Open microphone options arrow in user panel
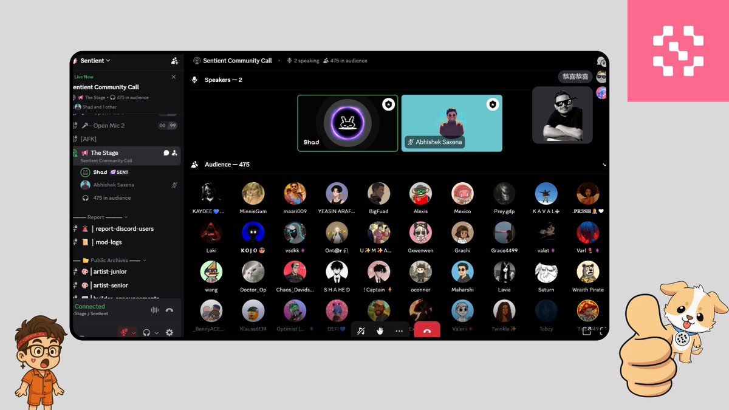This screenshot has height=410, width=729. [x=134, y=332]
